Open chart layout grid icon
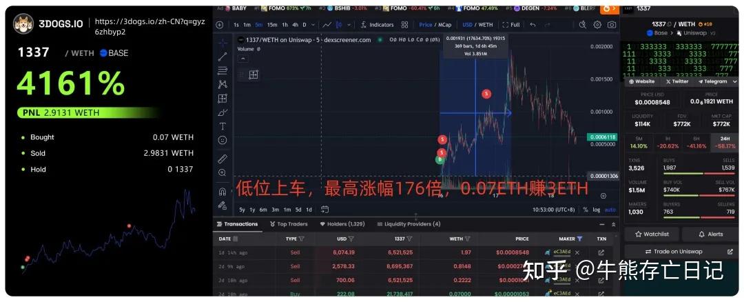 [405, 25]
